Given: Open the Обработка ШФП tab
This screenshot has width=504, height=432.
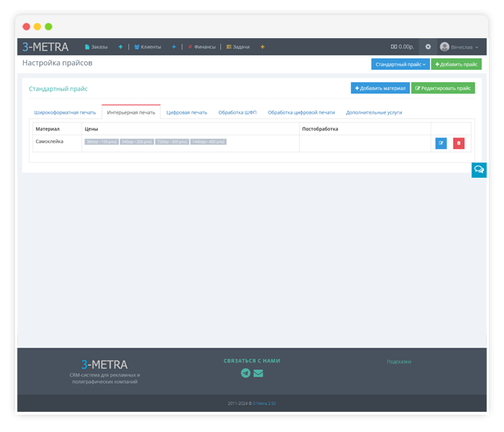Looking at the screenshot, I should click(x=238, y=112).
